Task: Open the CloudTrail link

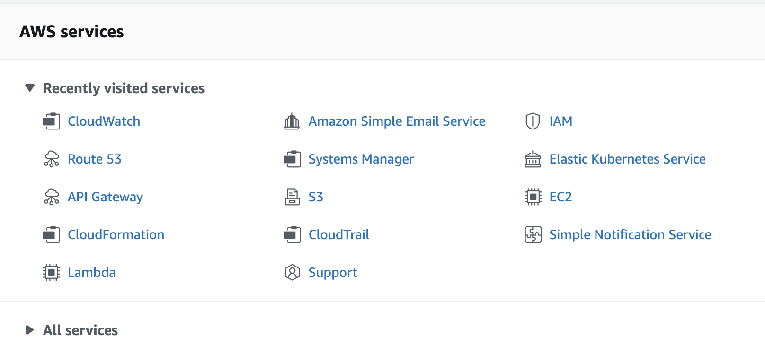Action: 339,234
